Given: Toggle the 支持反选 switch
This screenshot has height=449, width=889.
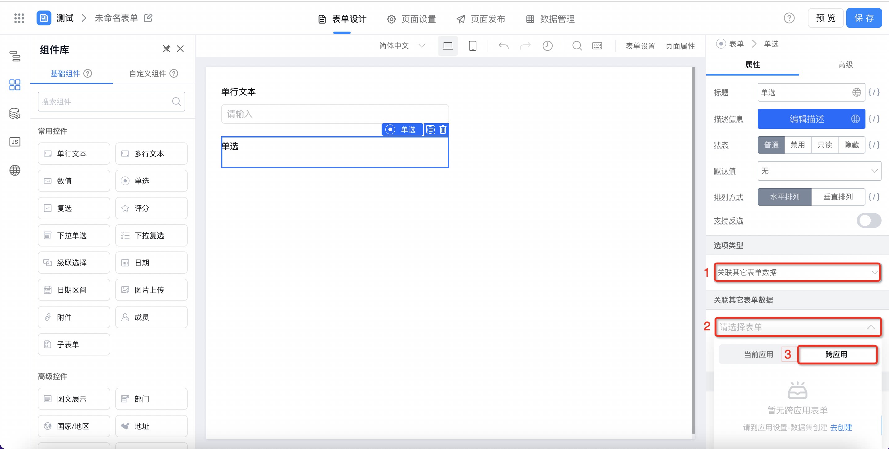Looking at the screenshot, I should click(869, 220).
